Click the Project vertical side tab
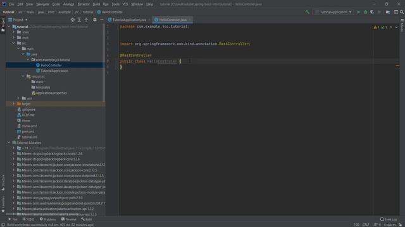 [x=3, y=25]
